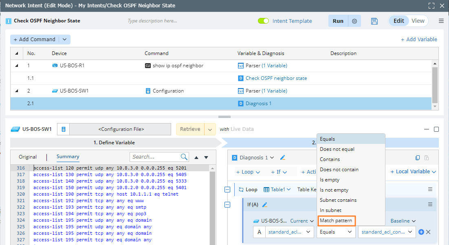The width and height of the screenshot is (449, 245).
Task: Expand the Add Command dropdown arrow
Action: coord(64,40)
